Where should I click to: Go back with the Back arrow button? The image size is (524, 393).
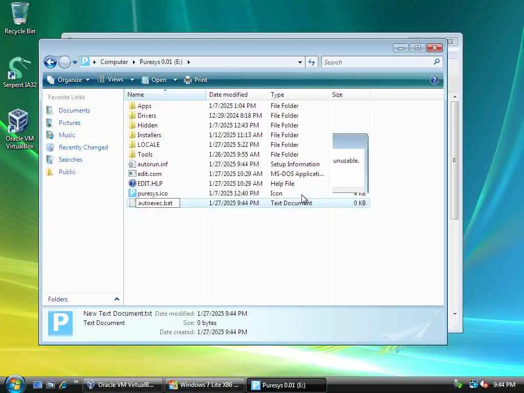pos(51,62)
